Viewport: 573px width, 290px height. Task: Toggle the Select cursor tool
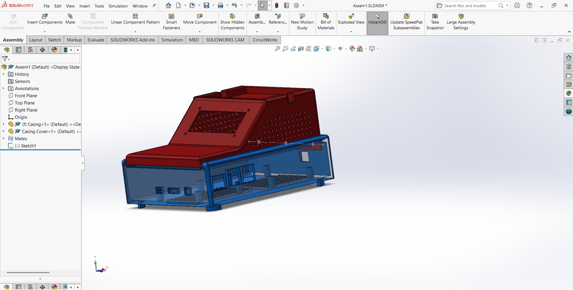(262, 5)
